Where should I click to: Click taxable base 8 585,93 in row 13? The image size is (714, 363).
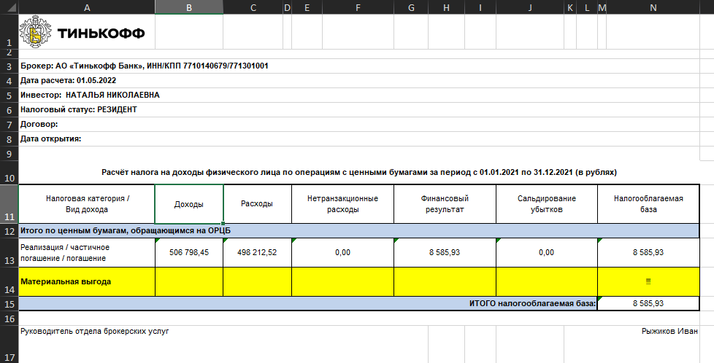648,252
